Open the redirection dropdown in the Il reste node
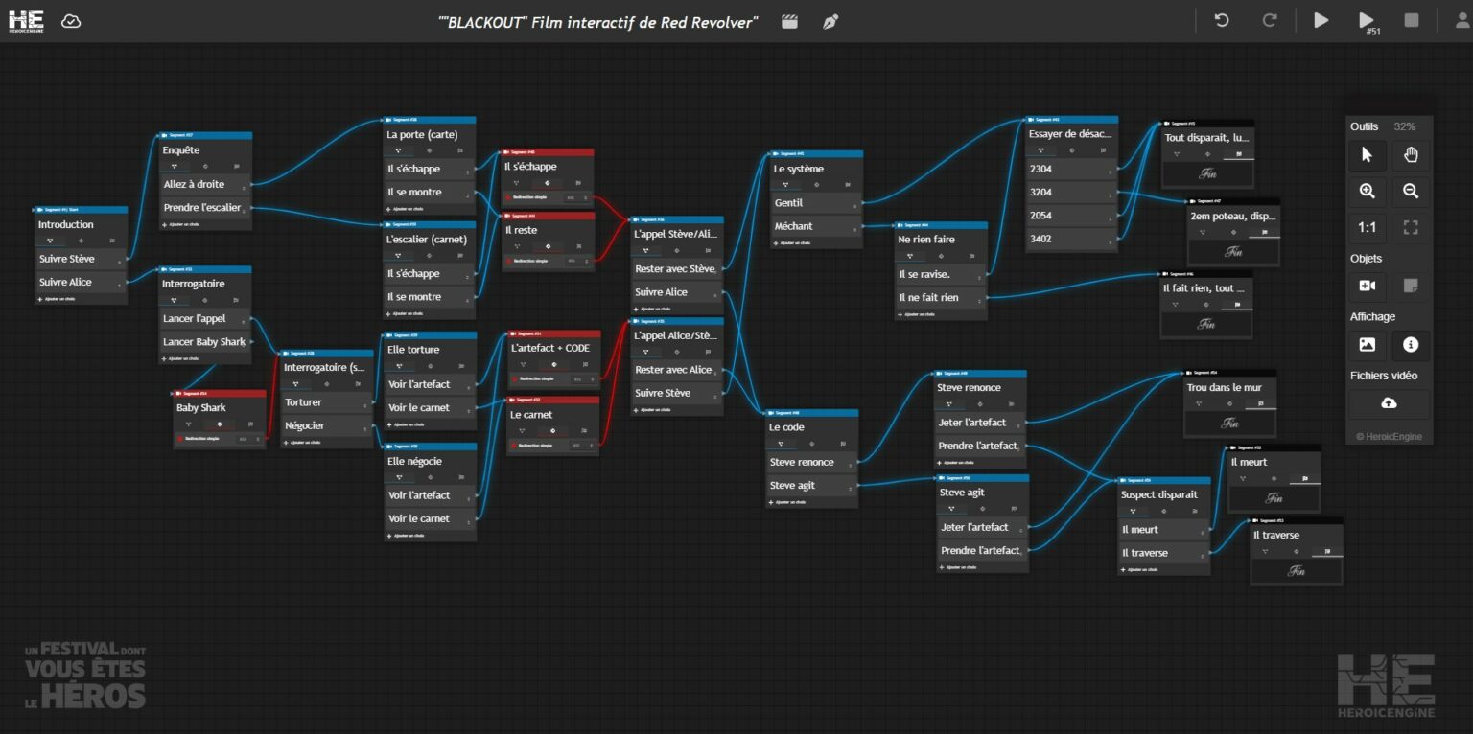The height and width of the screenshot is (734, 1473). (577, 261)
